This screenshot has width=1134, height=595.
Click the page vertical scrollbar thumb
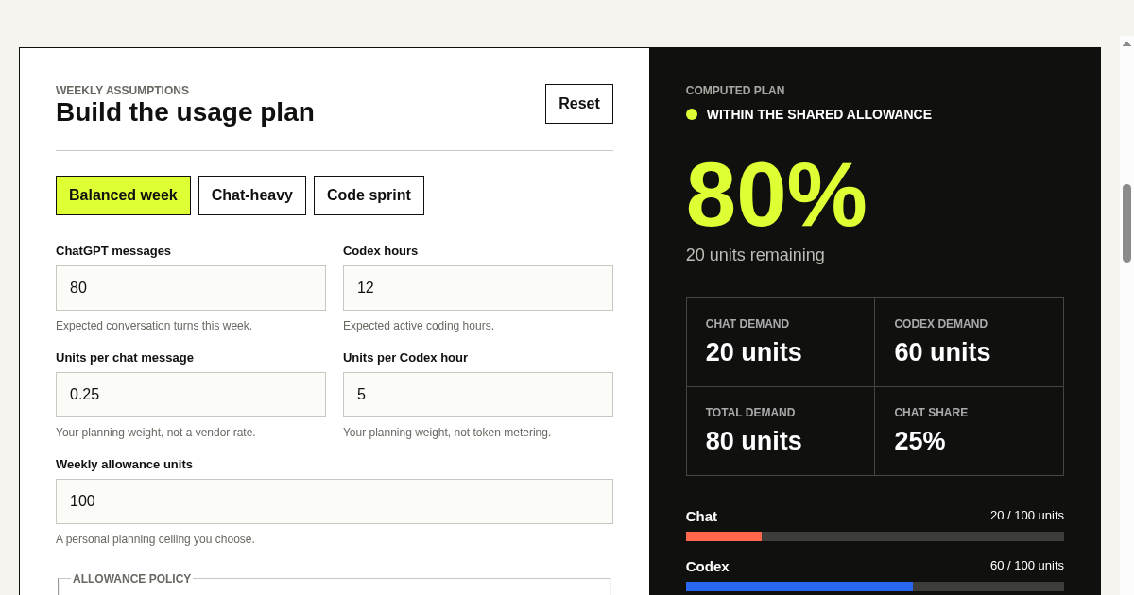point(1126,223)
